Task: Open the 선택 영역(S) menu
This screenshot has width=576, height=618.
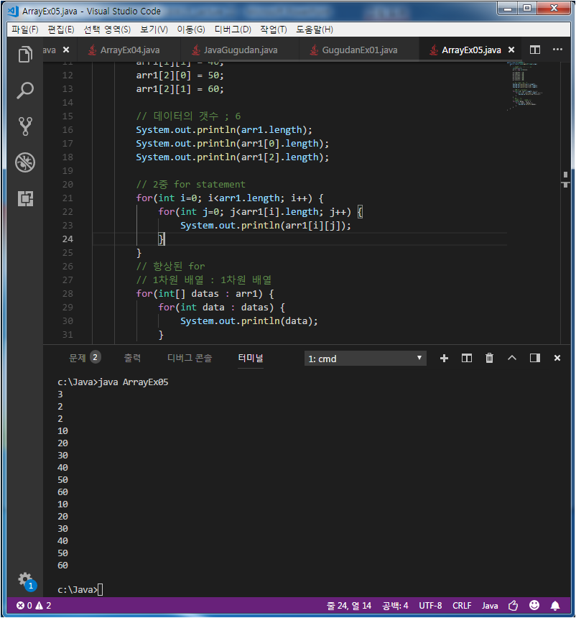Action: [x=107, y=29]
